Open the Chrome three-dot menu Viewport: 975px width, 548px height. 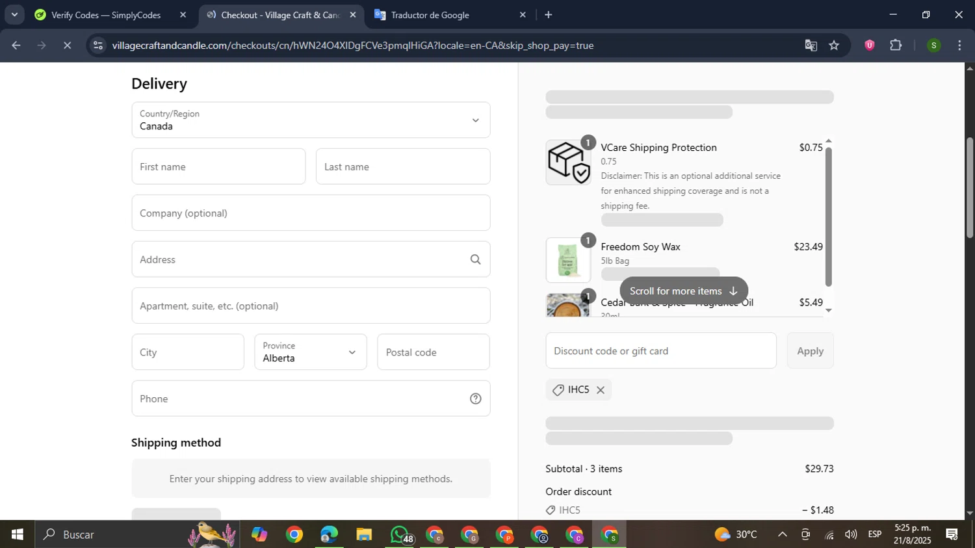pos(959,46)
